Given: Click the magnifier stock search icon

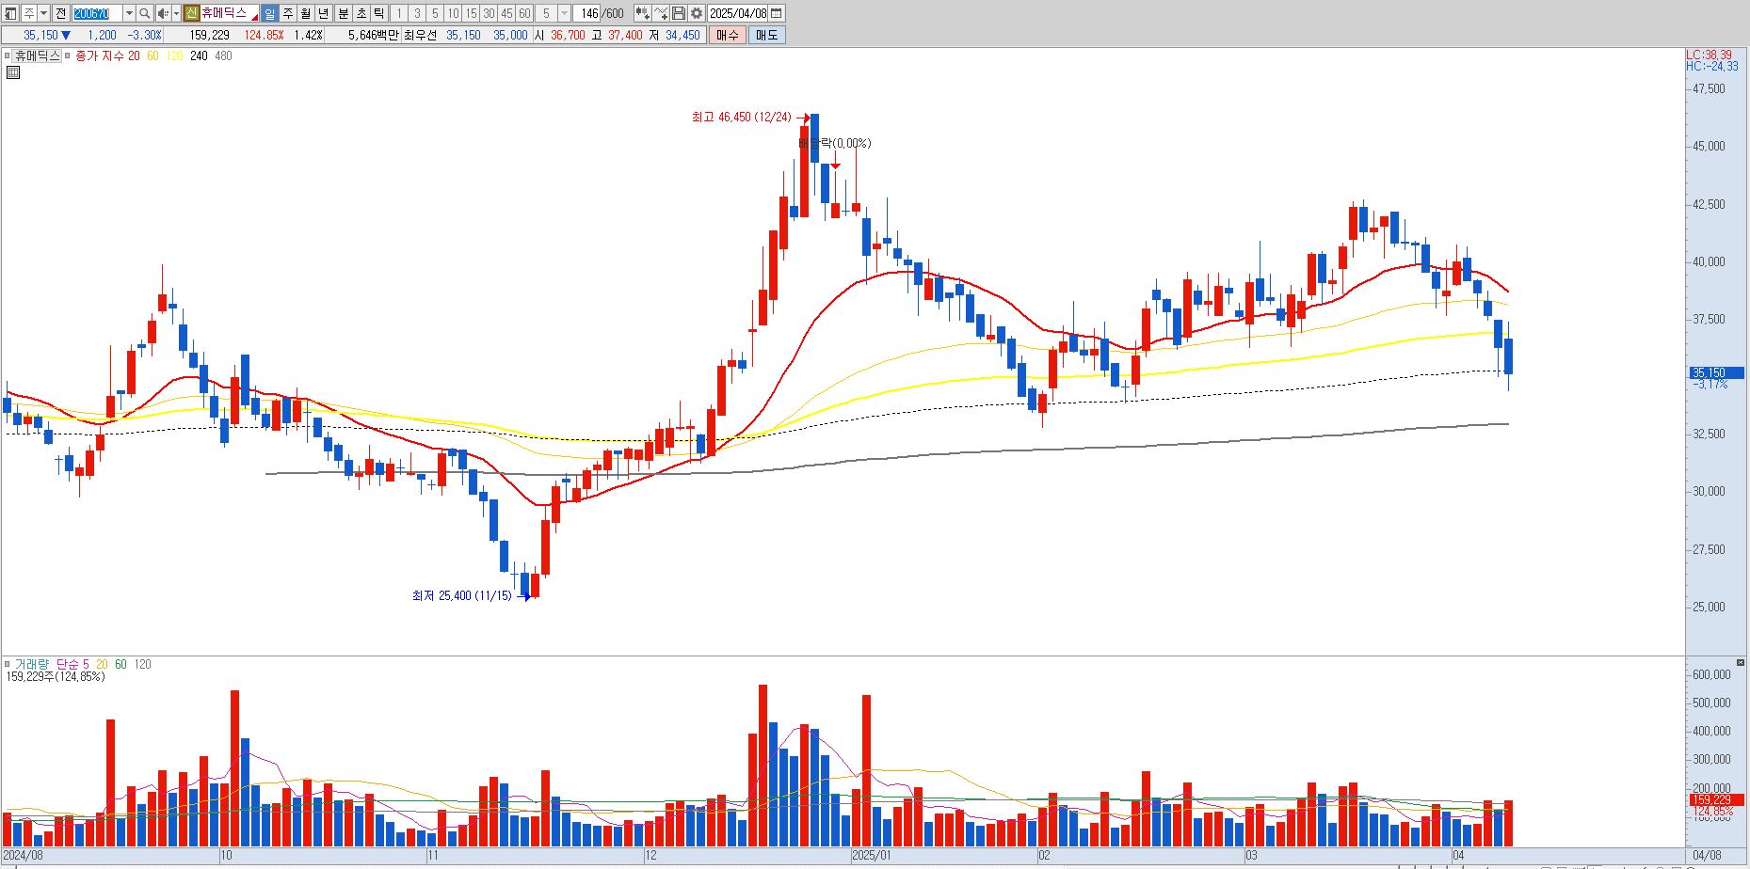Looking at the screenshot, I should pos(145,13).
